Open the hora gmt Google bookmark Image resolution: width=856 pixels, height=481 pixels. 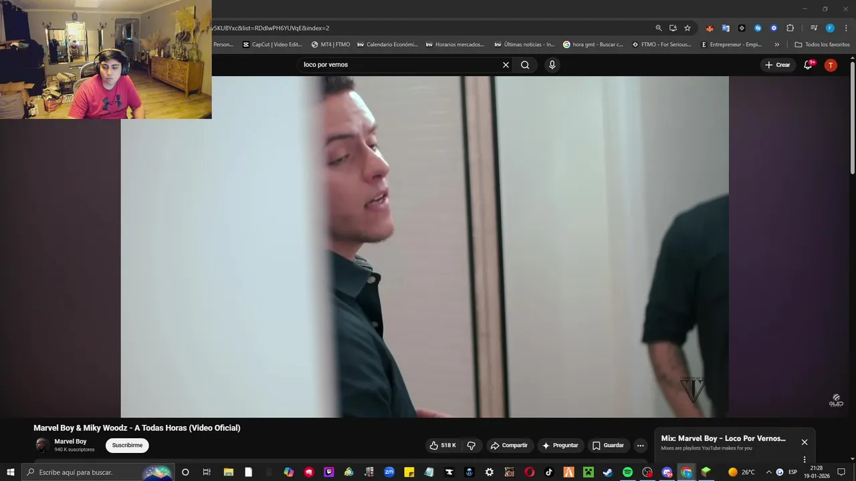point(593,45)
